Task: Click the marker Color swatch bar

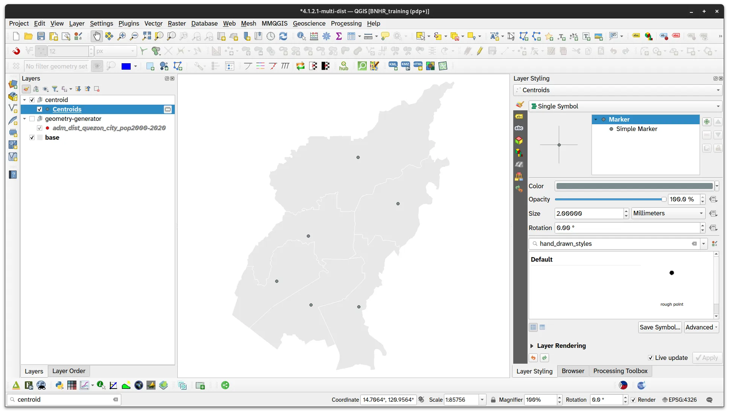Action: point(634,186)
